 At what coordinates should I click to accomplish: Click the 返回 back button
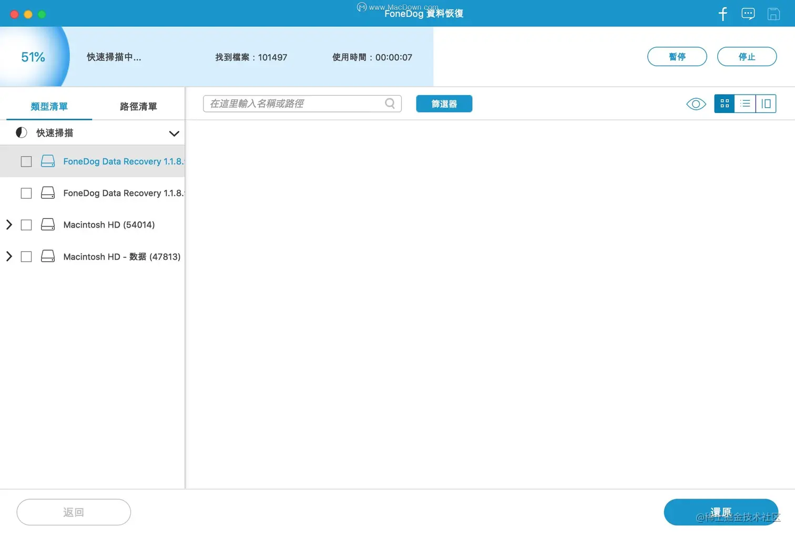coord(74,512)
